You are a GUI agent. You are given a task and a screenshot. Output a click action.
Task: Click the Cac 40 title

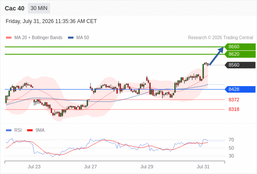[x=14, y=8]
